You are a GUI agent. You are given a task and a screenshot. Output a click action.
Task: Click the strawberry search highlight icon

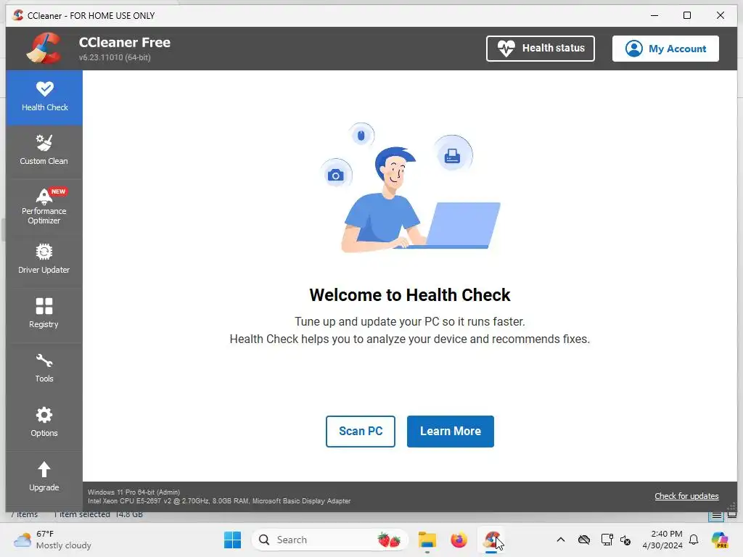[389, 540]
